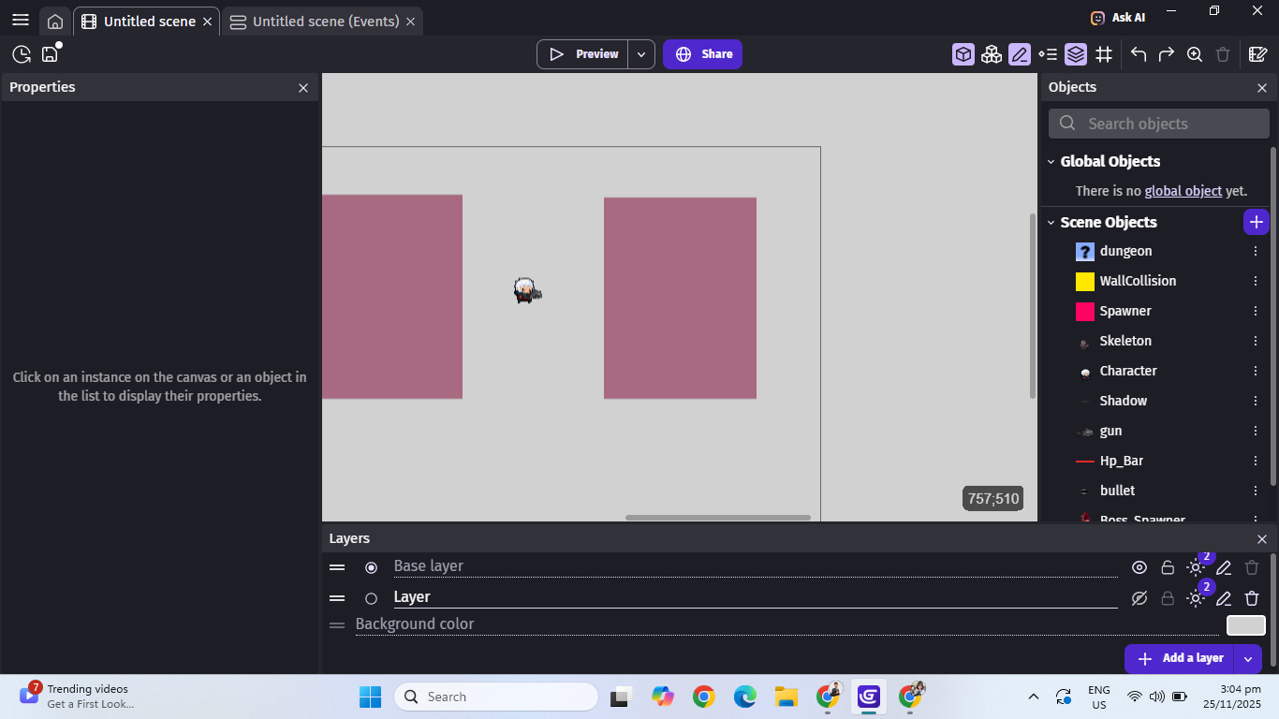The image size is (1279, 719).
Task: Click the redo arrow icon
Action: click(1167, 54)
